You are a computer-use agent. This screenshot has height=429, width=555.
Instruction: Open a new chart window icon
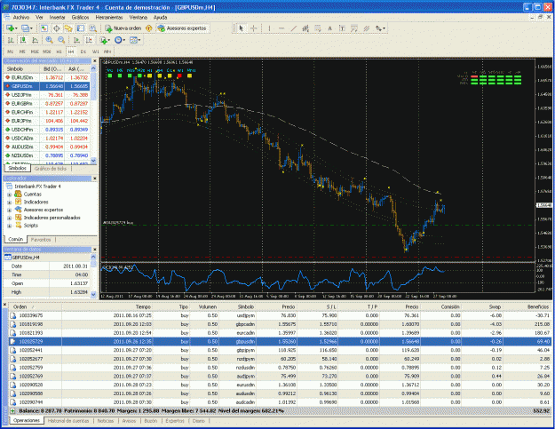point(10,28)
